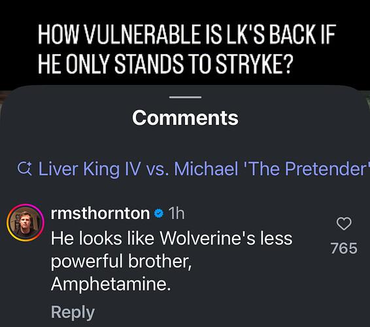Image resolution: width=370 pixels, height=327 pixels.
Task: Tap the 'powerful brother,' comment line
Action: pyautogui.click(x=122, y=262)
